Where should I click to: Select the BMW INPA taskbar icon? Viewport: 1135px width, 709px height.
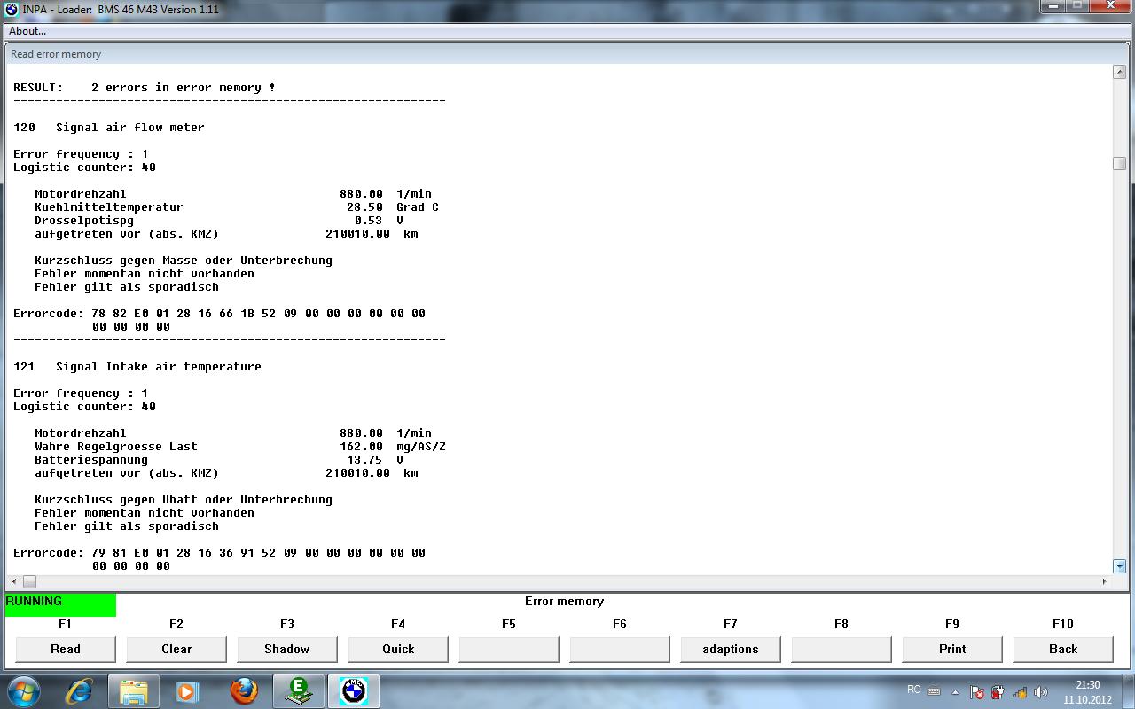coord(353,691)
